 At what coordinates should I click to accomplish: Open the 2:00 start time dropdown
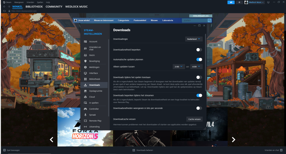[178, 67]
